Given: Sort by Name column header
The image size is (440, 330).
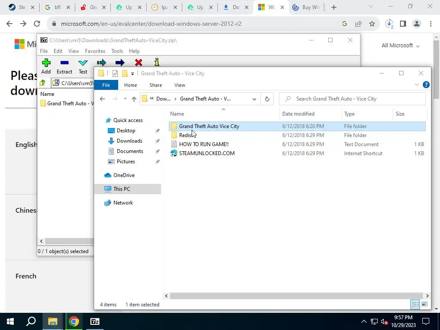Looking at the screenshot, I should pos(224,113).
